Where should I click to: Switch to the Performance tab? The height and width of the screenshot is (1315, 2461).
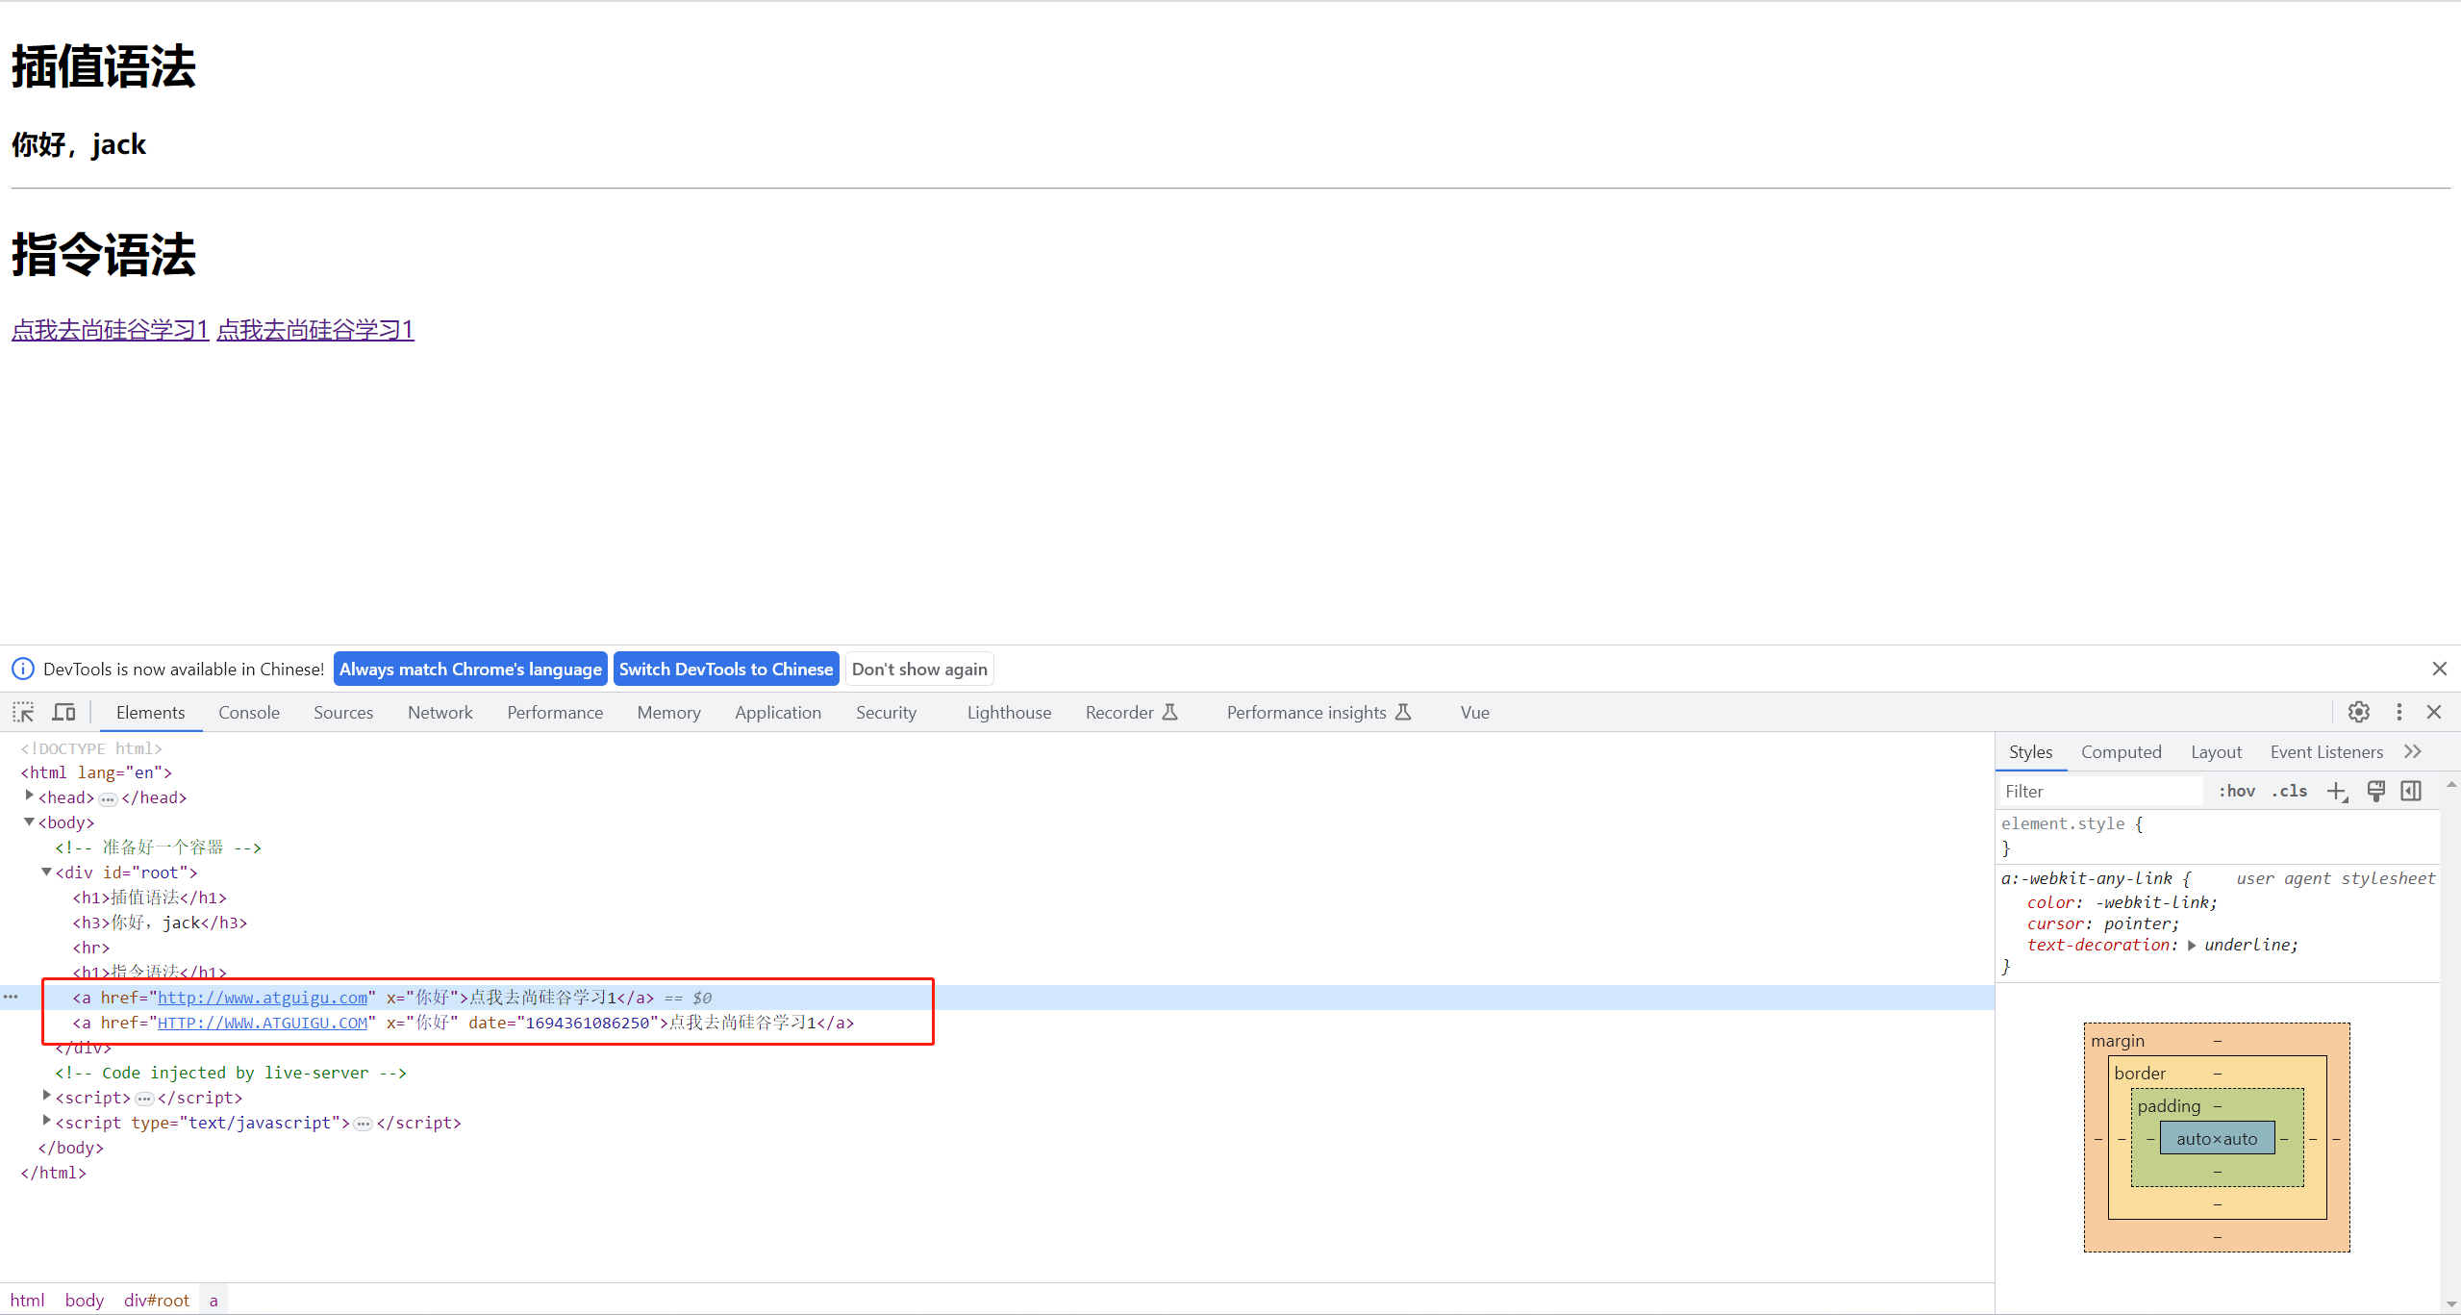tap(555, 712)
